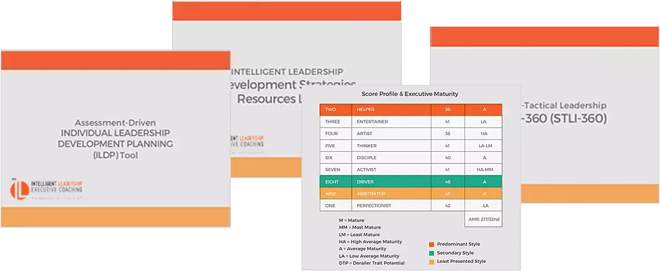
Task: Select the 'THINKER' cell
Action: click(391, 145)
